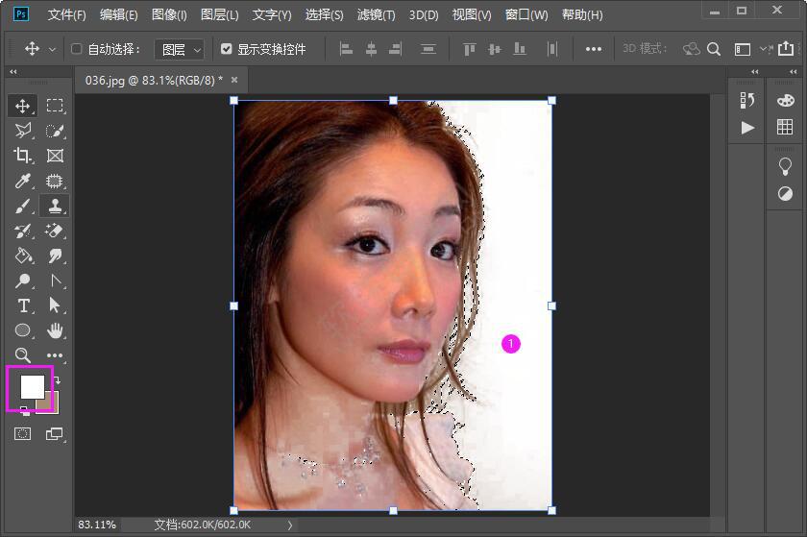This screenshot has width=807, height=537.
Task: Open the Swatches grid panel
Action: 785,128
